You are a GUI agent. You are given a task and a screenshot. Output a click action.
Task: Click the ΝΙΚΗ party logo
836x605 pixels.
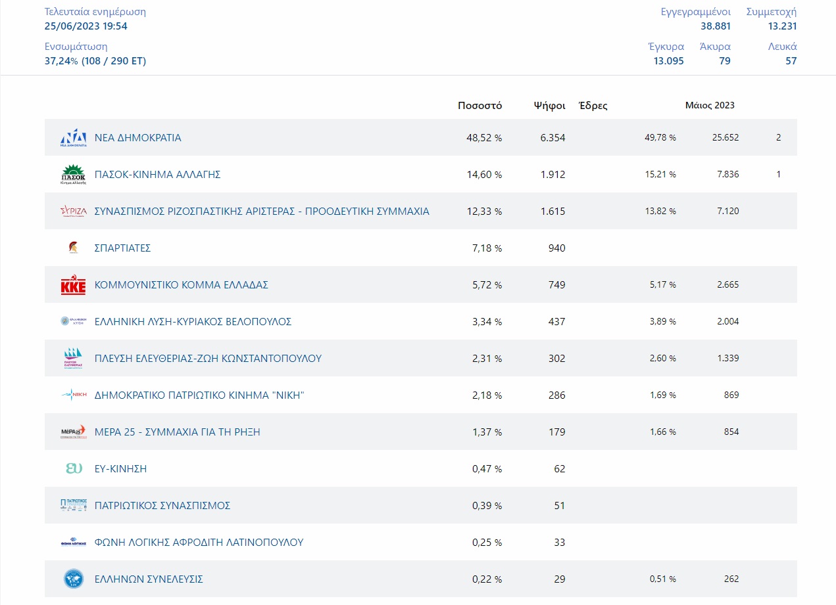point(73,395)
